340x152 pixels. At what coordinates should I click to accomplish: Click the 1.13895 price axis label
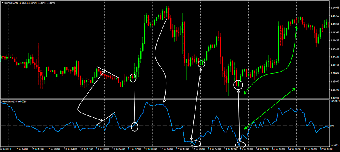[x=335, y=82]
